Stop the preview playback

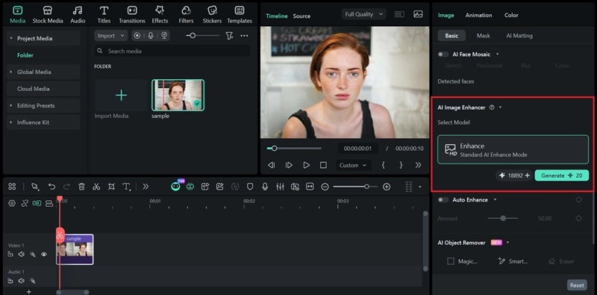(323, 165)
